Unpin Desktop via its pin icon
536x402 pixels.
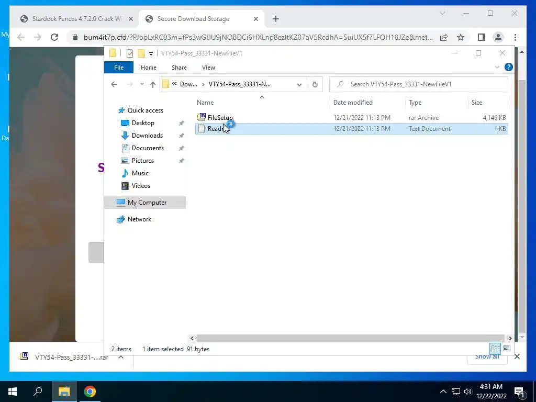point(181,123)
